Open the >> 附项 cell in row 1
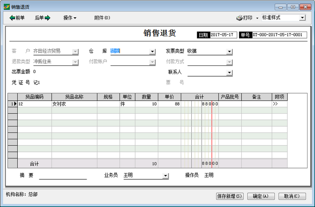Image resolution: width=315 pixels, height=207 pixels. coord(280,104)
